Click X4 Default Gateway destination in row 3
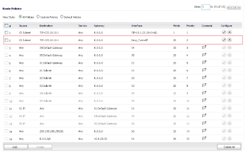Image resolution: width=247 pixels, height=162 pixels. pos(51,47)
